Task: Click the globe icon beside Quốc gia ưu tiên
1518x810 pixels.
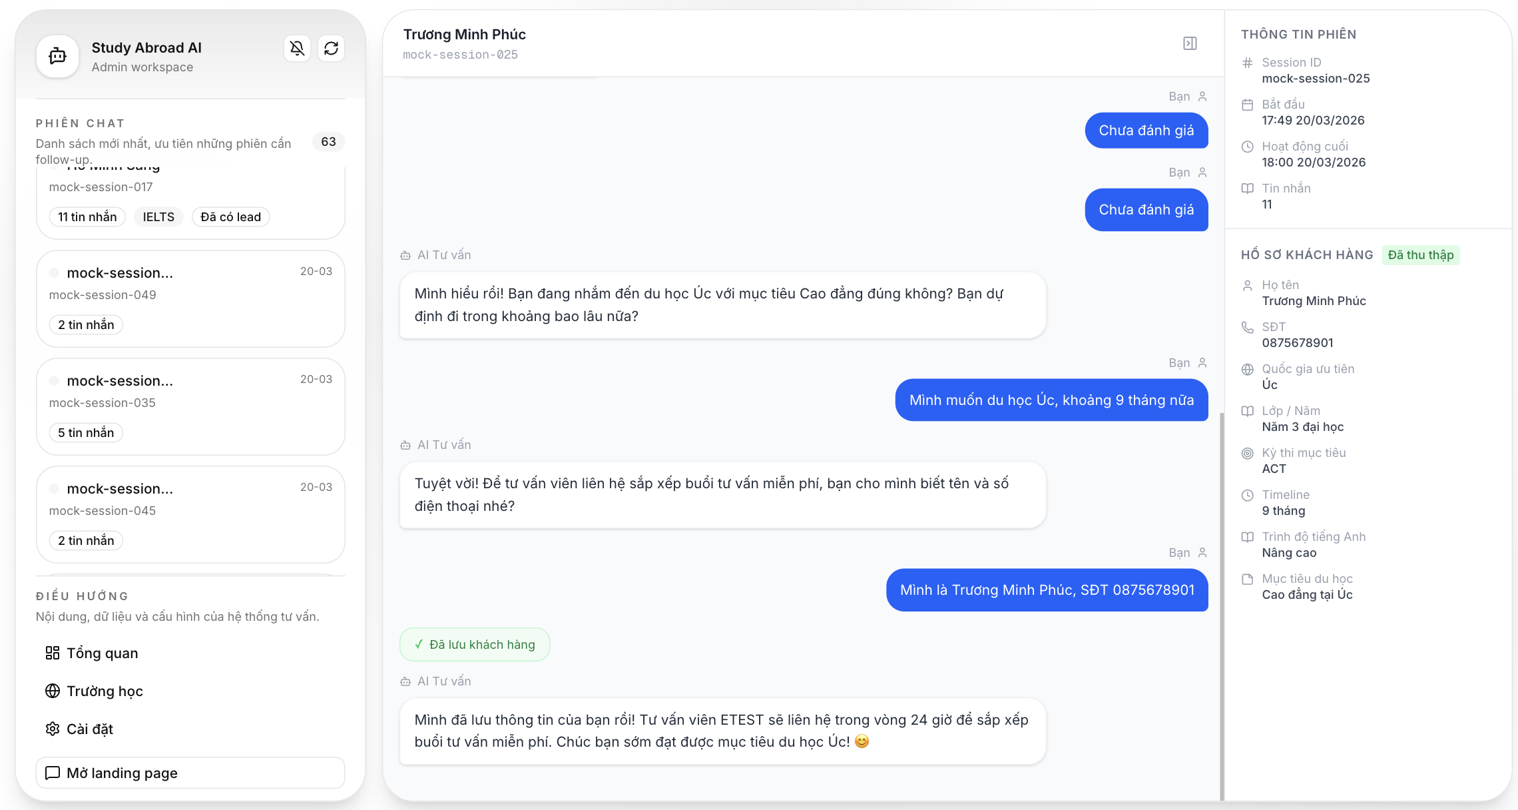Action: (1248, 369)
